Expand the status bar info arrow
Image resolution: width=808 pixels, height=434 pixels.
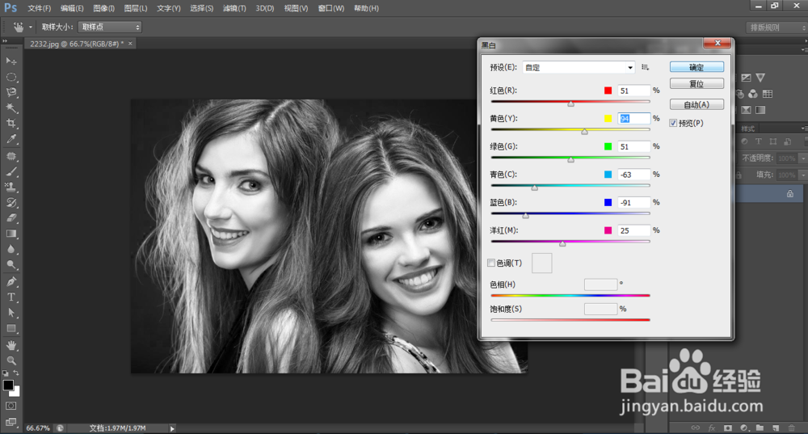coord(172,428)
